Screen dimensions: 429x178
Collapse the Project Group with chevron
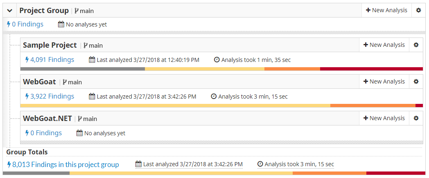tap(10, 11)
